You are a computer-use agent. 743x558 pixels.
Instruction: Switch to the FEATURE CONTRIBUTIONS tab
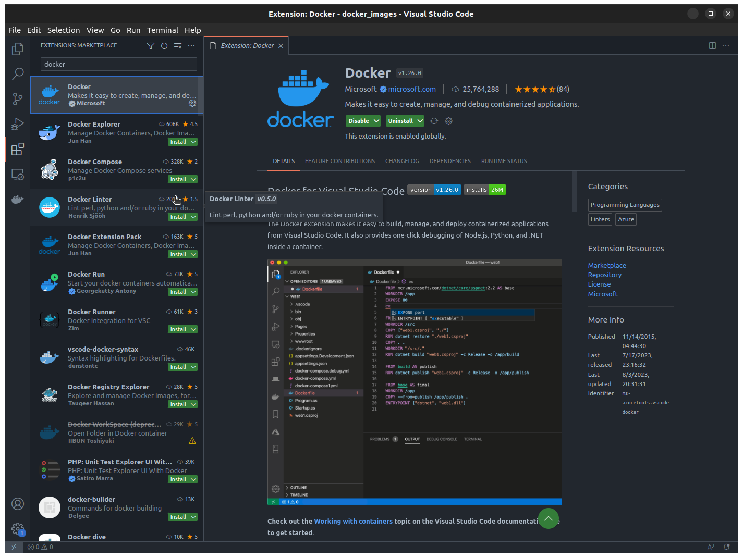340,161
